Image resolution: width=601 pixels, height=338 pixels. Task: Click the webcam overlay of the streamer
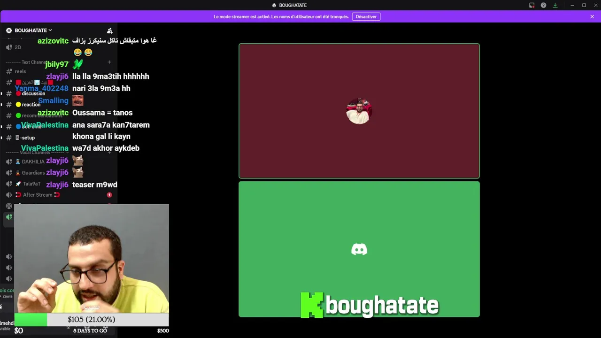tap(92, 258)
